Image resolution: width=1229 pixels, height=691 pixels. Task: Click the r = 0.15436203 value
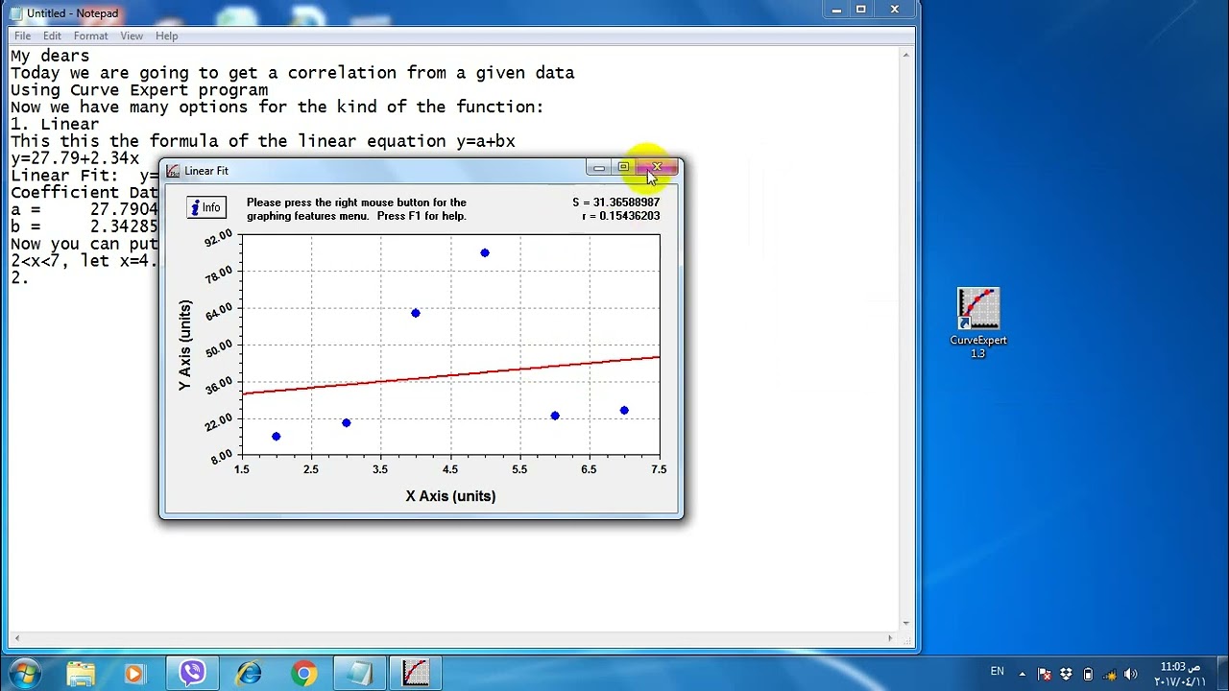pos(620,216)
